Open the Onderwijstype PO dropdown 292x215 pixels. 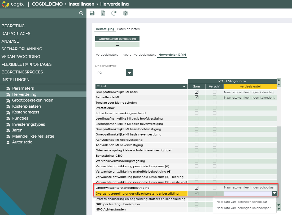tap(129, 73)
